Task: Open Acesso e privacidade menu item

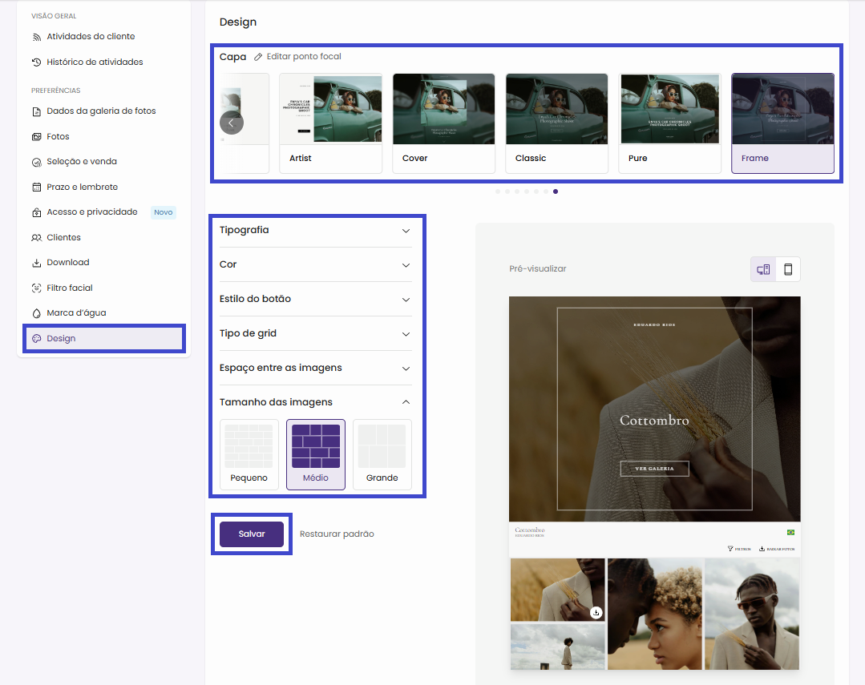Action: click(x=91, y=212)
